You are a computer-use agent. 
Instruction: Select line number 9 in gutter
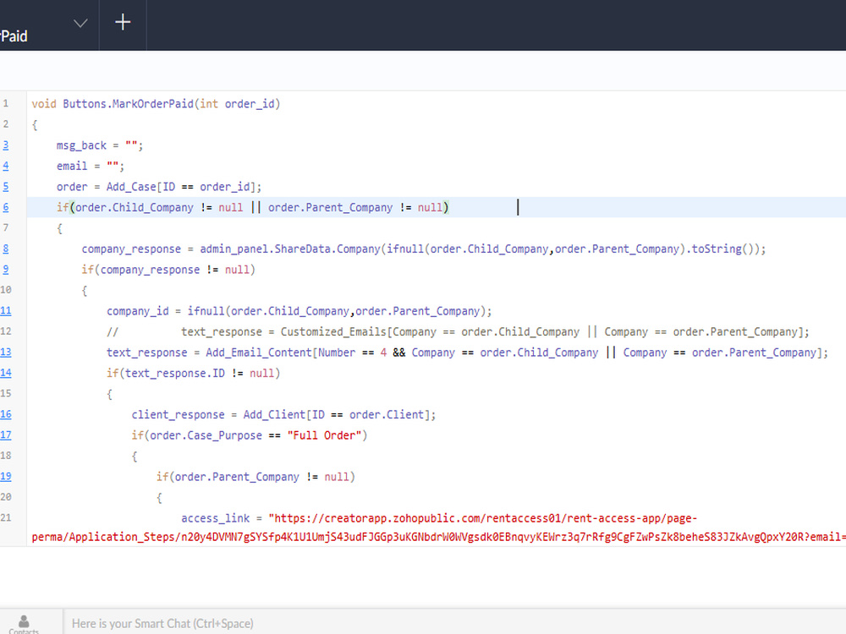click(5, 269)
